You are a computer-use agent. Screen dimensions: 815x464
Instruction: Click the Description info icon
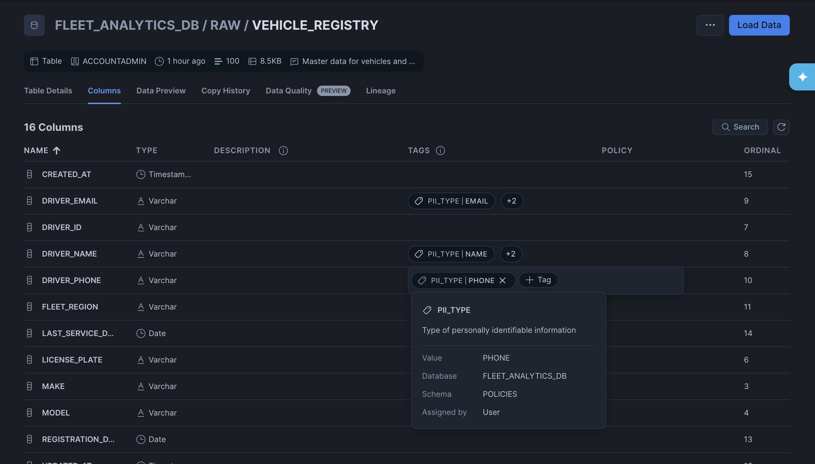point(283,151)
